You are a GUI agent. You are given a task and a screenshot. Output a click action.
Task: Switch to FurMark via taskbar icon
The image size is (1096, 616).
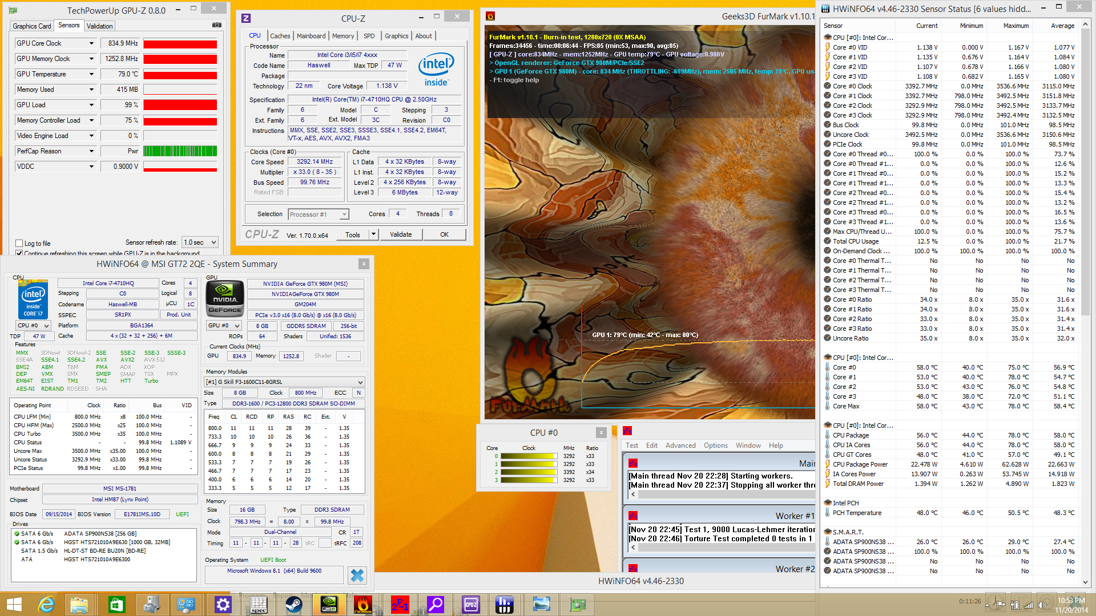pyautogui.click(x=363, y=605)
